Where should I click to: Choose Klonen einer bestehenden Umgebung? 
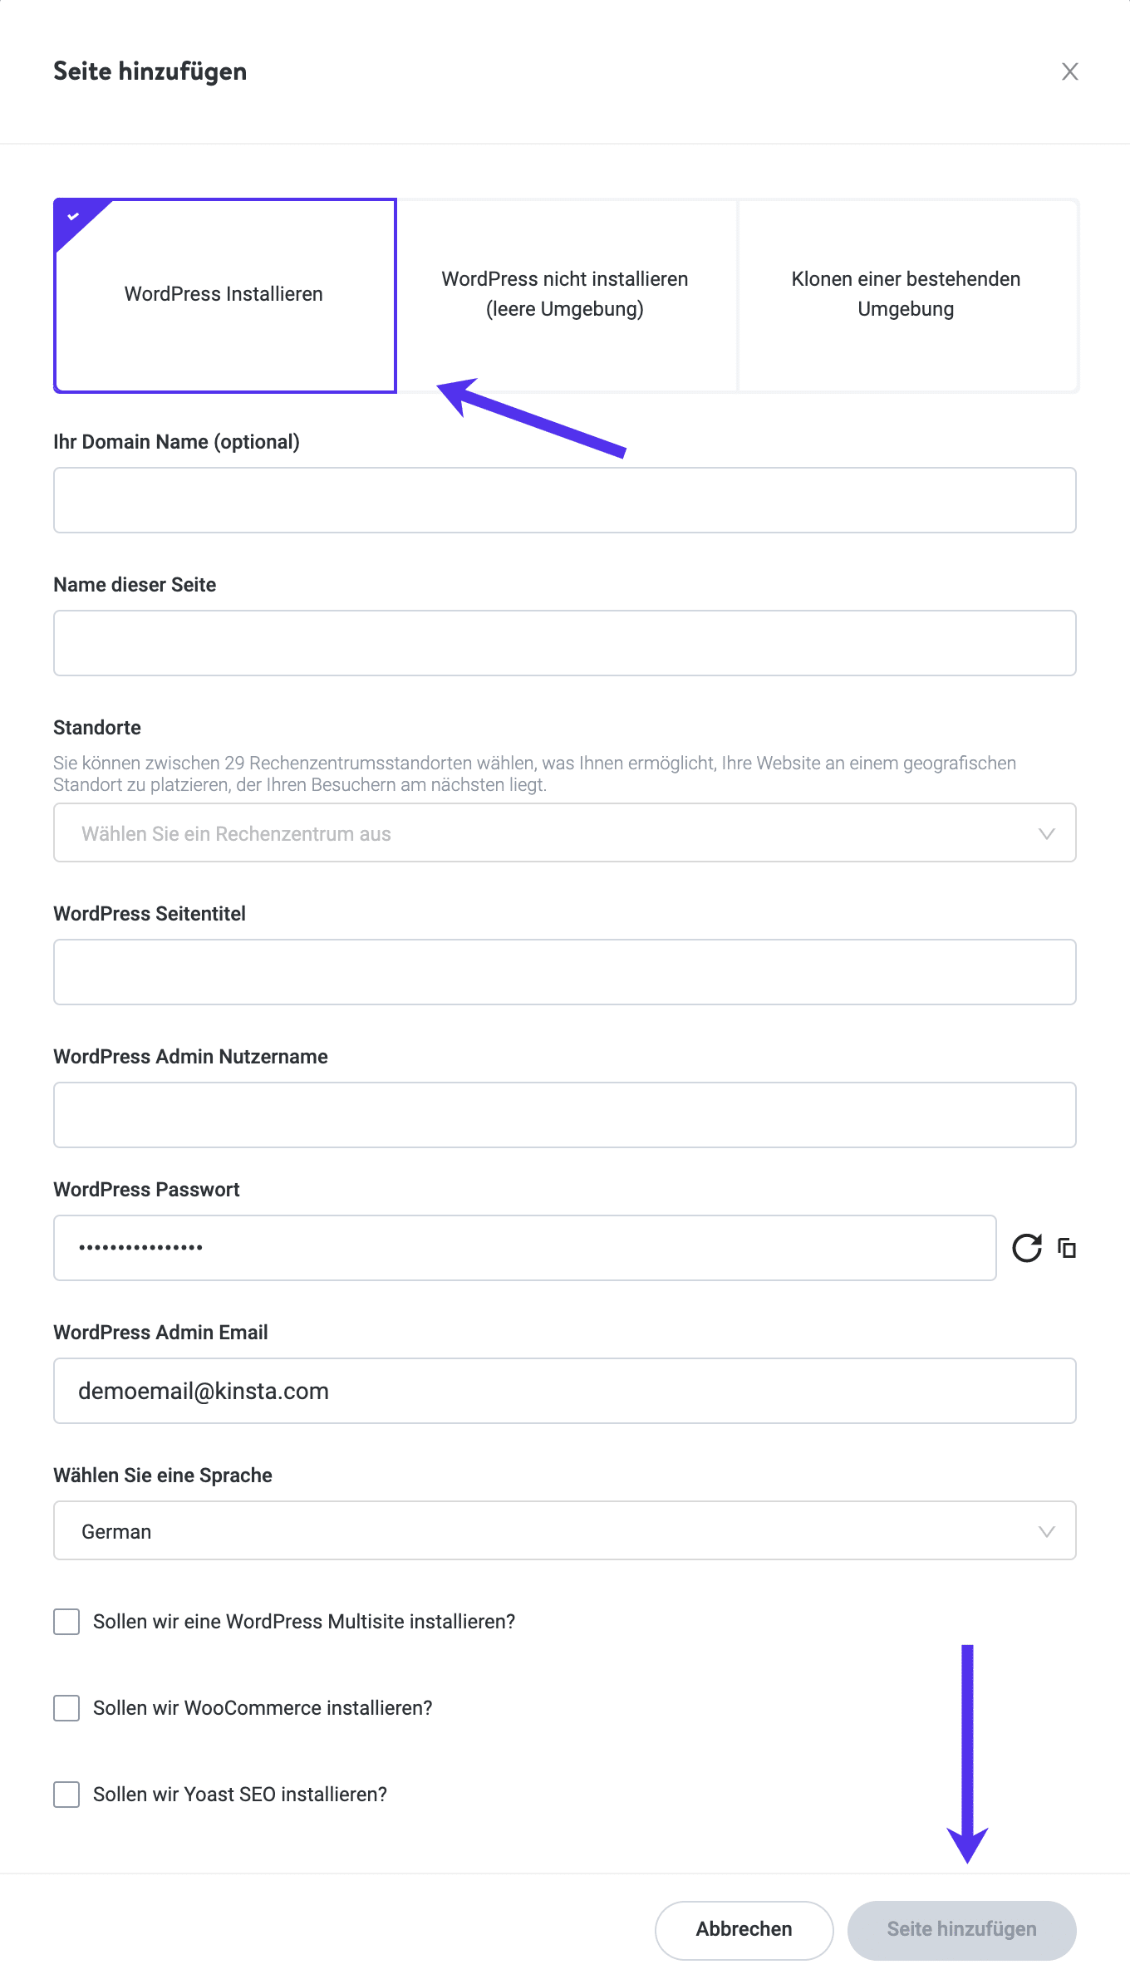click(x=905, y=294)
